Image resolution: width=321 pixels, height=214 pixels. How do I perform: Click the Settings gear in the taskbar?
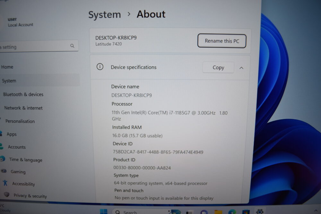pyautogui.click(x=260, y=211)
